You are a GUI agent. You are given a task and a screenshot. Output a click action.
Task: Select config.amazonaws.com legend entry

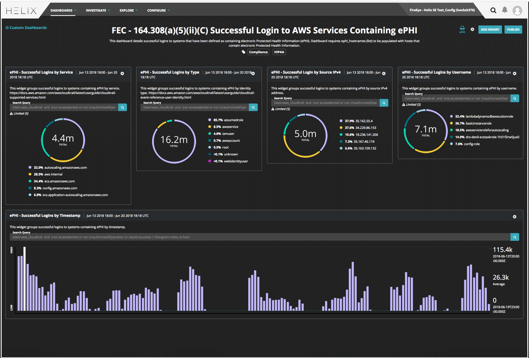53,188
